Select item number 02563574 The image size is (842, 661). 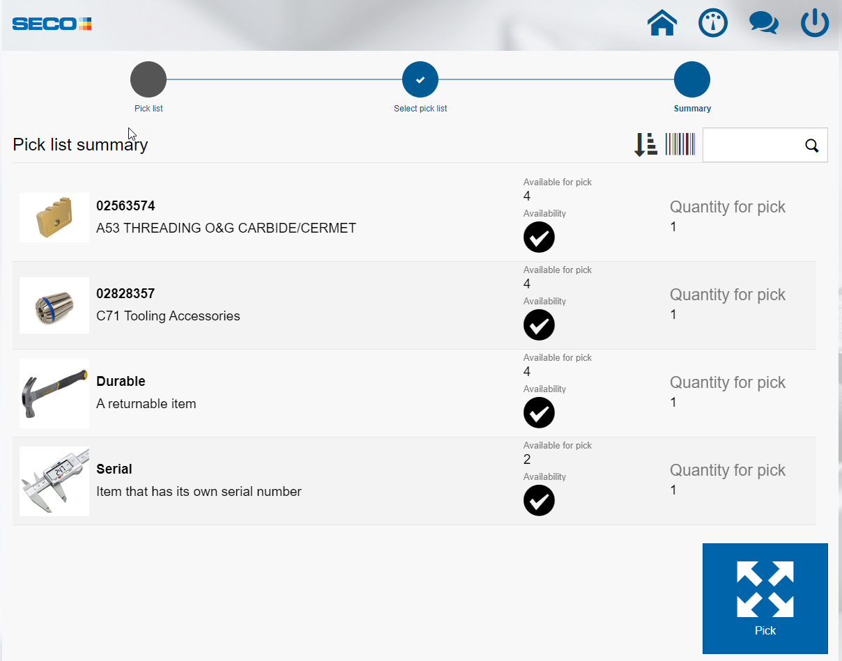pyautogui.click(x=125, y=206)
